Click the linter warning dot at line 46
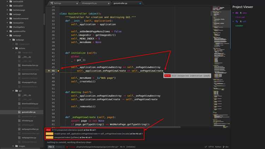Screen dimensions: 265x149 58,71
